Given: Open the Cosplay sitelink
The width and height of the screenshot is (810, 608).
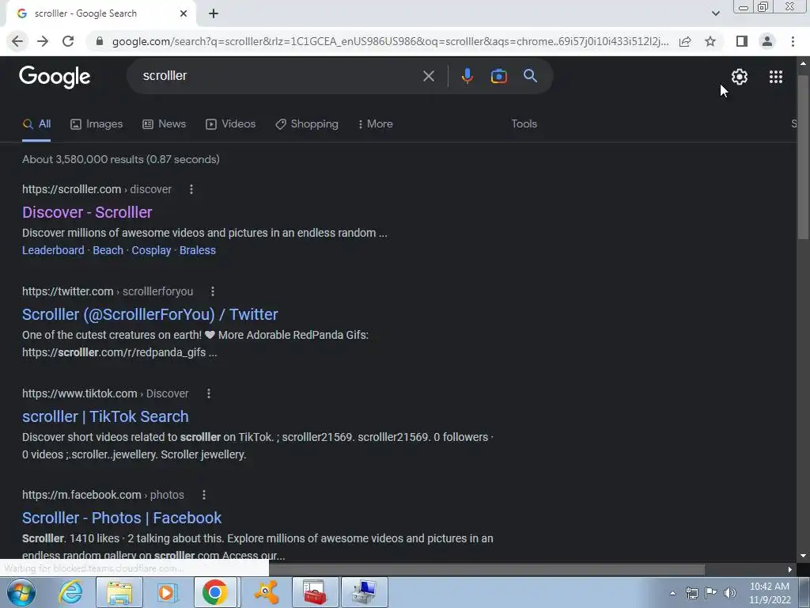Looking at the screenshot, I should point(151,250).
